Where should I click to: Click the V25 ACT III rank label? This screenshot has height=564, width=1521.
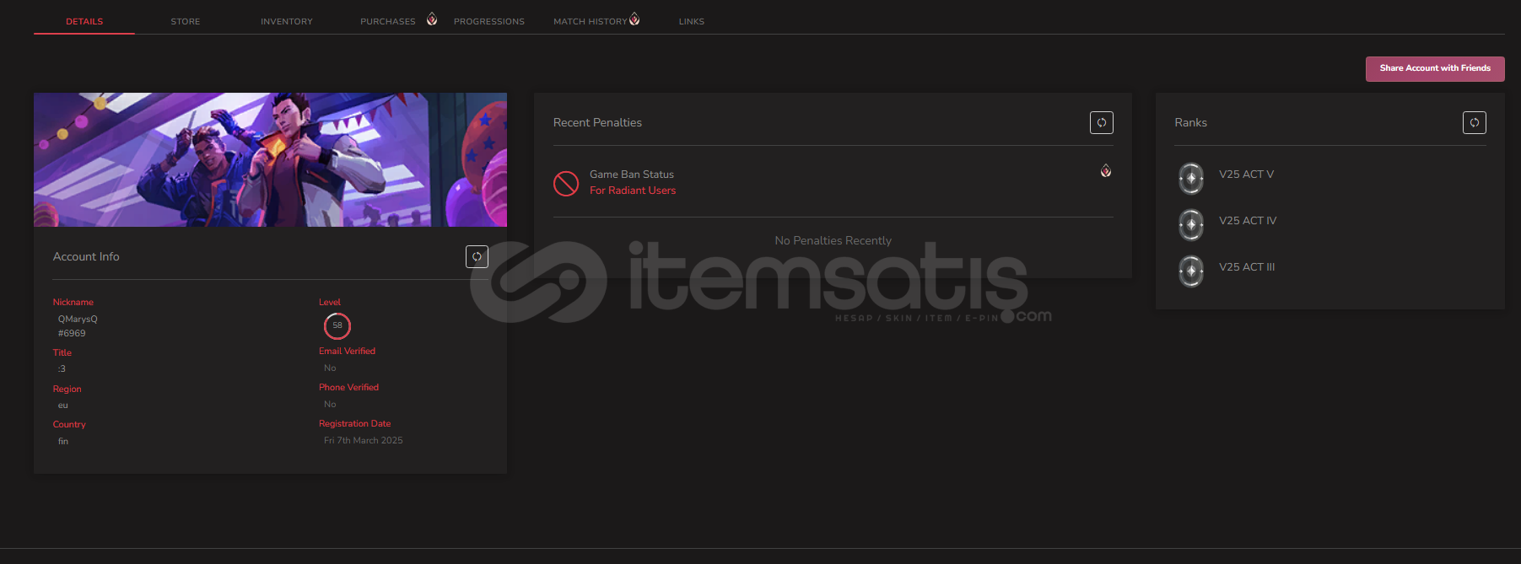point(1247,267)
